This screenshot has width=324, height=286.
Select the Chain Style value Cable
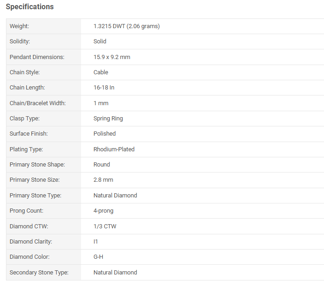101,72
